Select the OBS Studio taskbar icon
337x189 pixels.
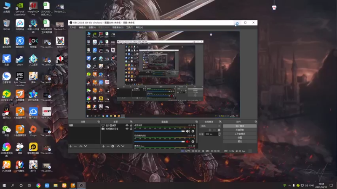point(81,185)
